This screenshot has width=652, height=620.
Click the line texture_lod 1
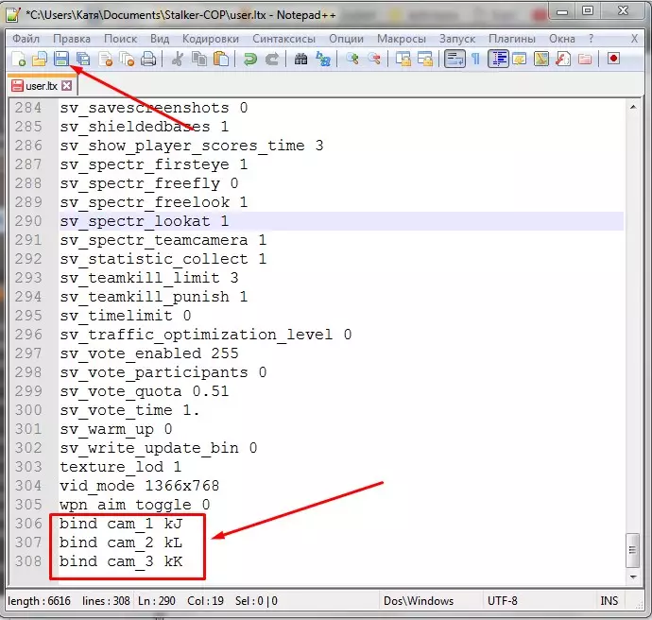click(x=121, y=467)
